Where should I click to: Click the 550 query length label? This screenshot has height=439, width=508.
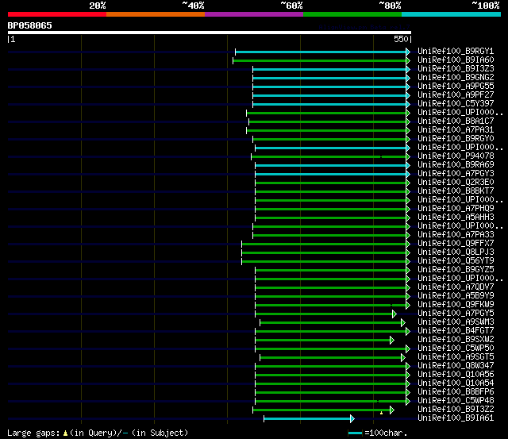[401, 39]
